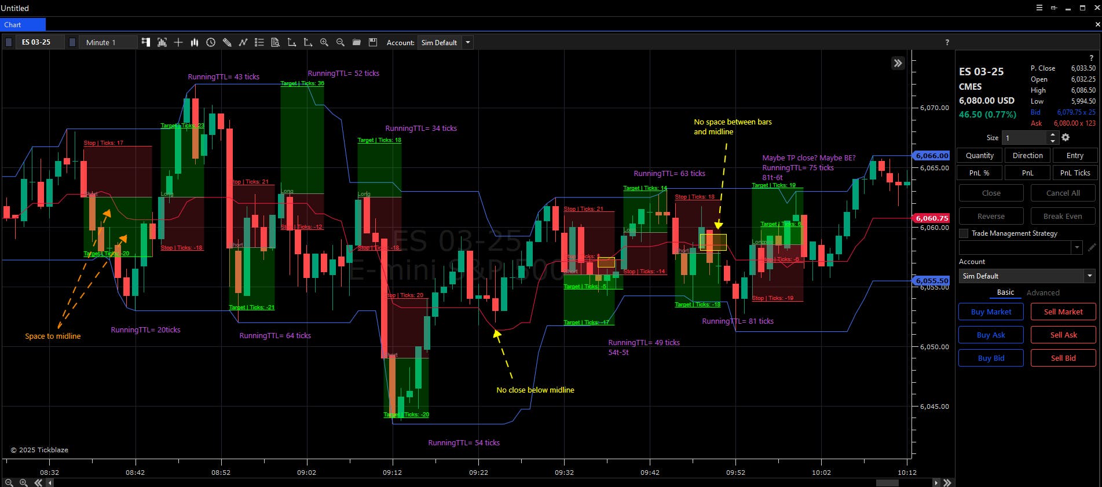Jump to chart start double-left arrows
The image size is (1102, 487).
38,482
